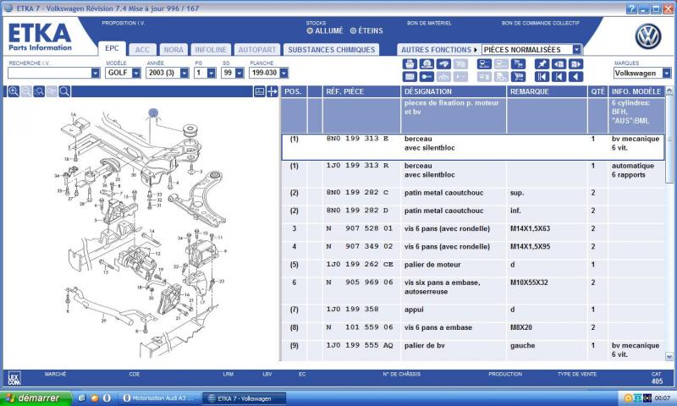The image size is (677, 406).
Task: Open the MODÈLE GOLF dropdown
Action: 136,73
